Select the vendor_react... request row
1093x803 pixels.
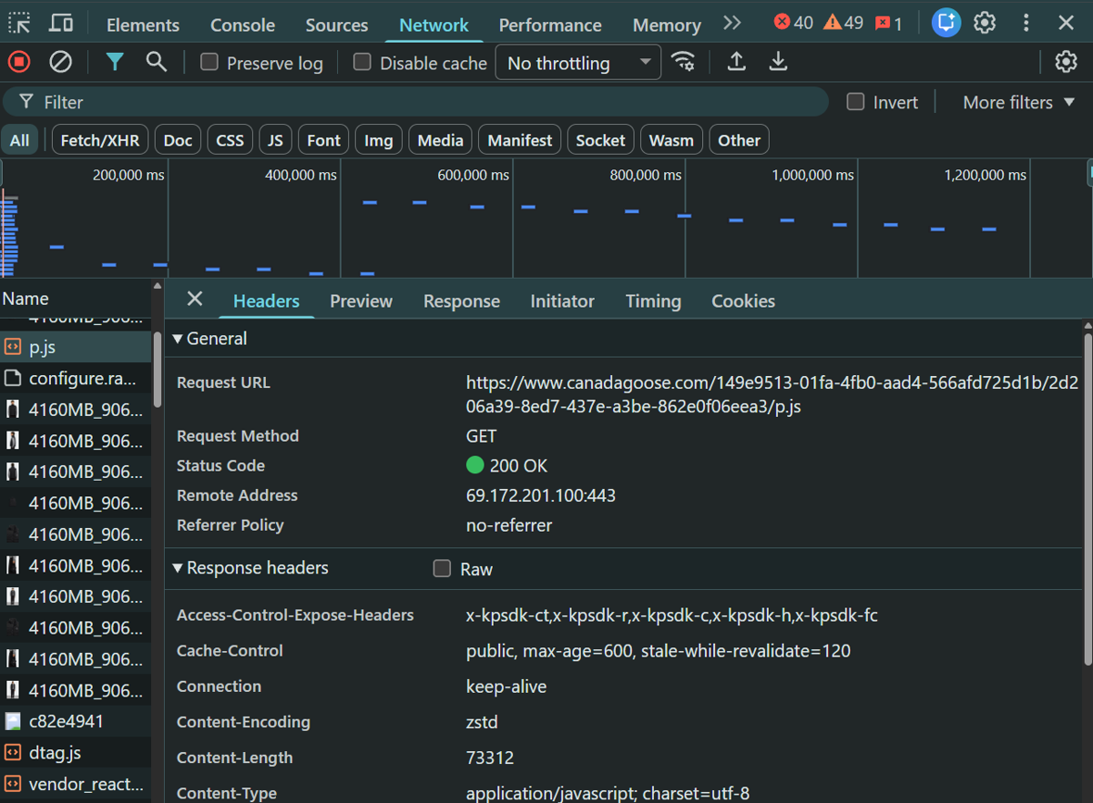click(x=76, y=784)
